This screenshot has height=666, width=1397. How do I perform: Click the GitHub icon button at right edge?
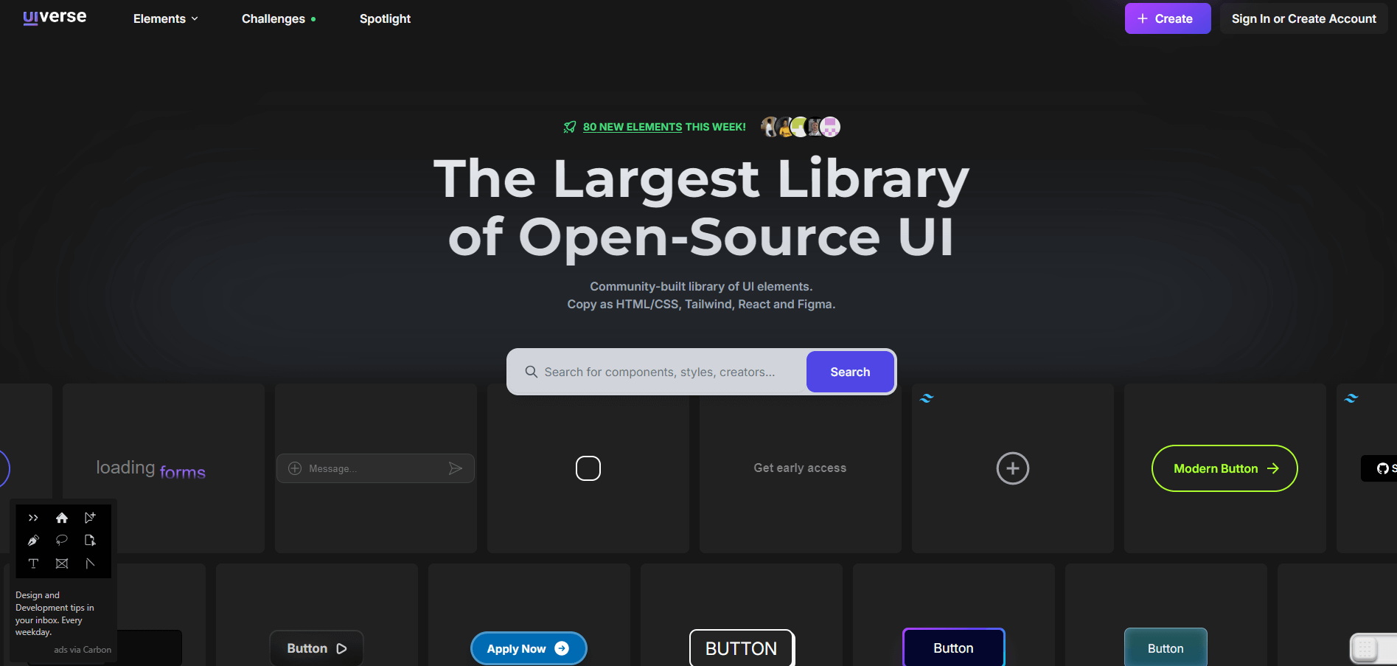(x=1380, y=468)
